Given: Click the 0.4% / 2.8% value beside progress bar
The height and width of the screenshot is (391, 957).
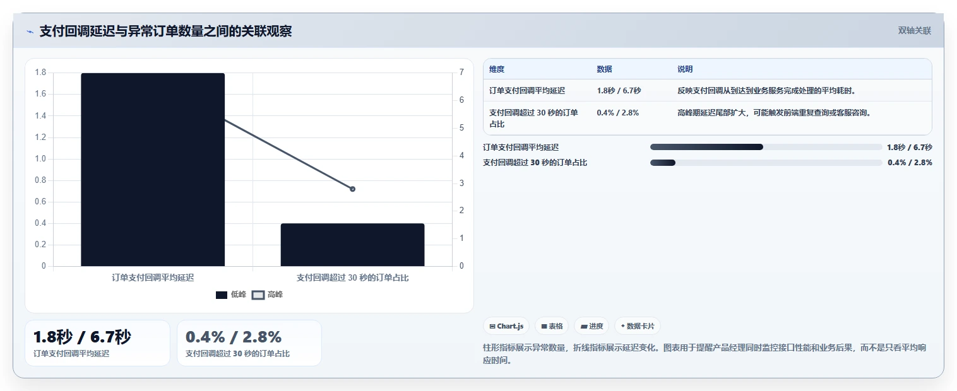Looking at the screenshot, I should click(x=910, y=163).
